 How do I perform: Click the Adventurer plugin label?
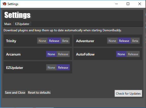85,41
